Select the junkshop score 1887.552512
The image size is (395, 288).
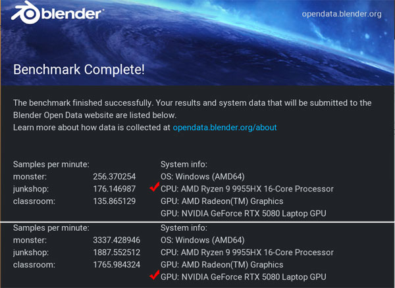point(117,252)
